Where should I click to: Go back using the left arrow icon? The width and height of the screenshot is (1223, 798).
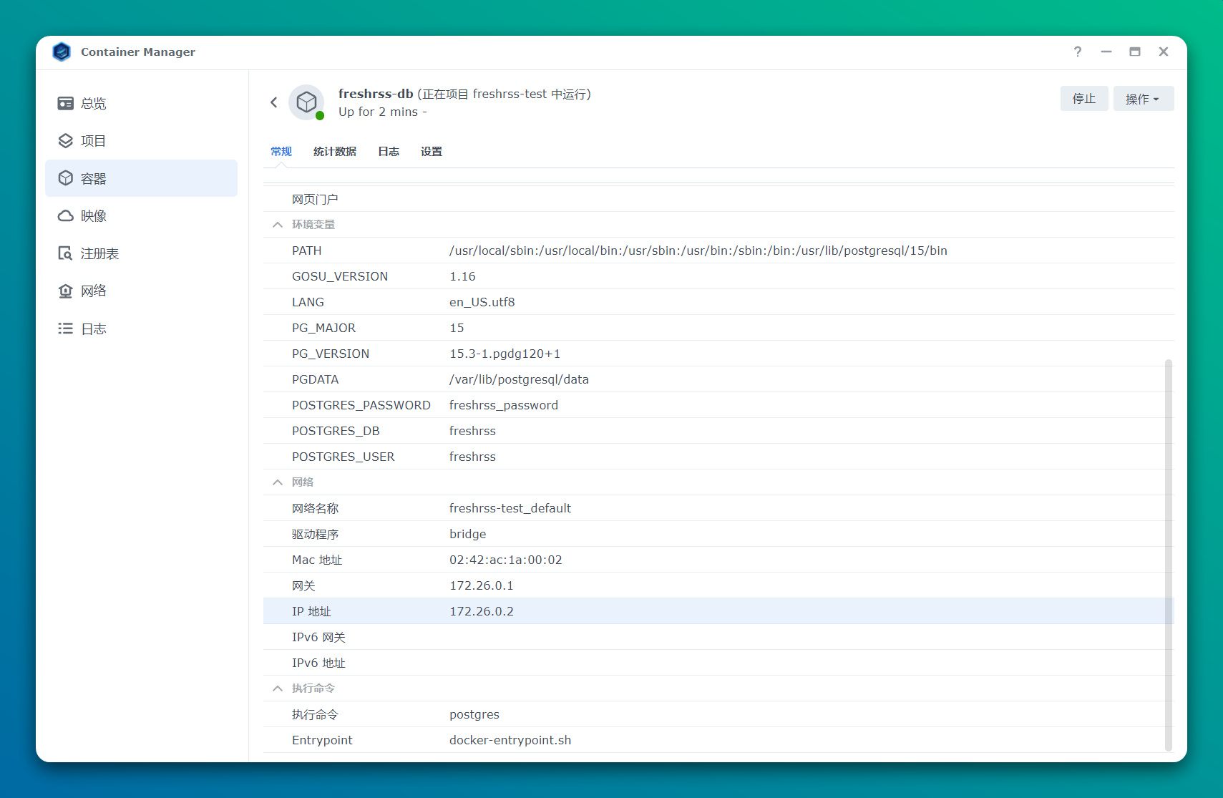[274, 102]
